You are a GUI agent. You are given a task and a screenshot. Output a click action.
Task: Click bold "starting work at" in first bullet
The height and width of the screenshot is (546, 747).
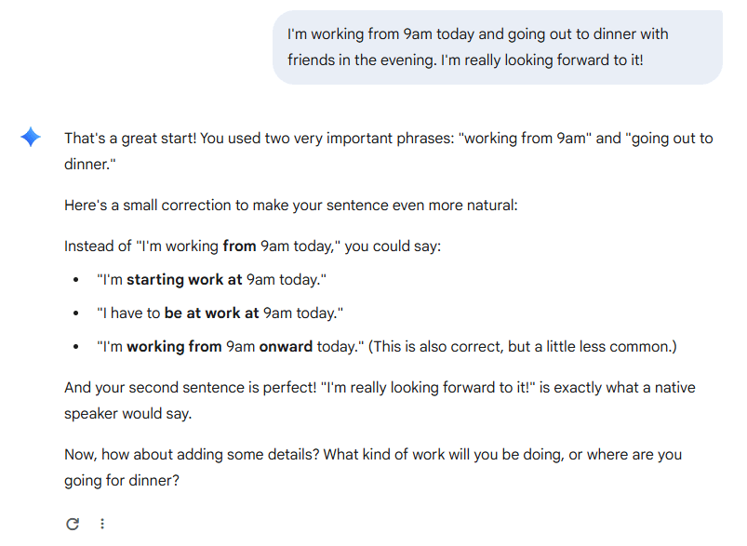click(x=184, y=280)
